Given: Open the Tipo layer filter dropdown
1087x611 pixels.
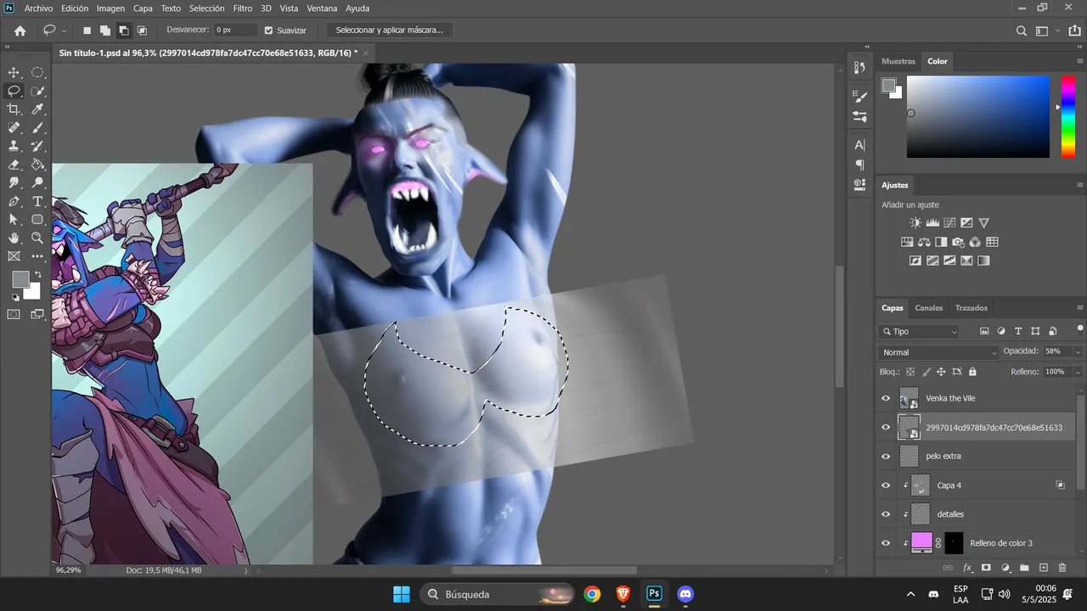Looking at the screenshot, I should click(920, 332).
